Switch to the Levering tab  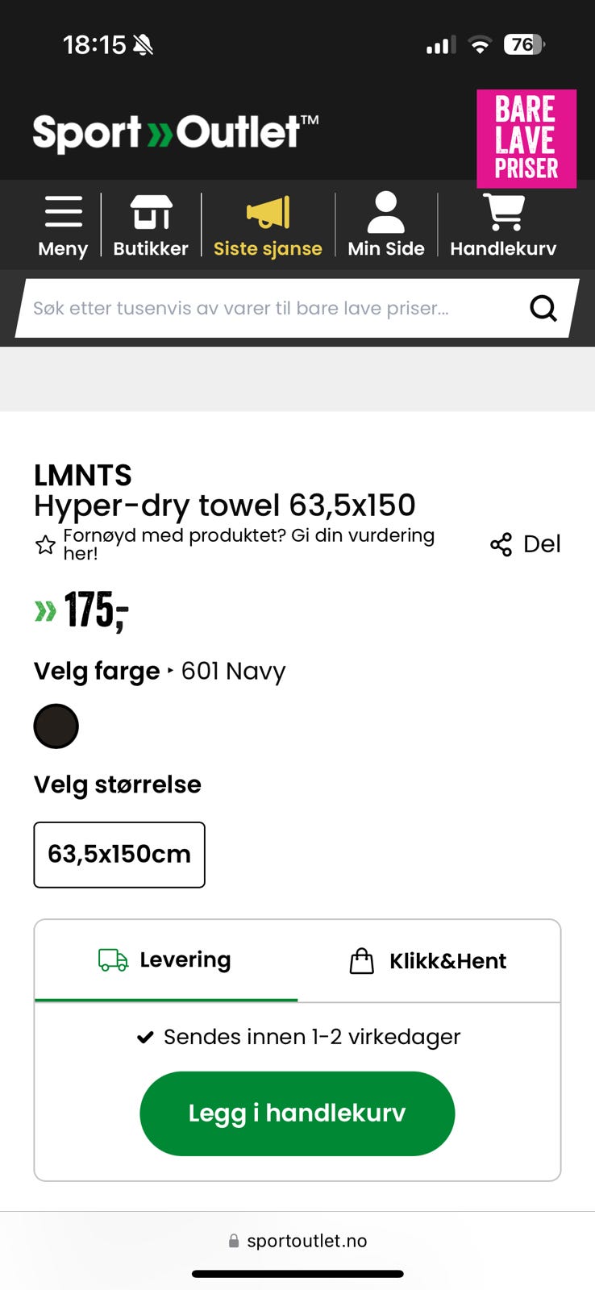166,960
